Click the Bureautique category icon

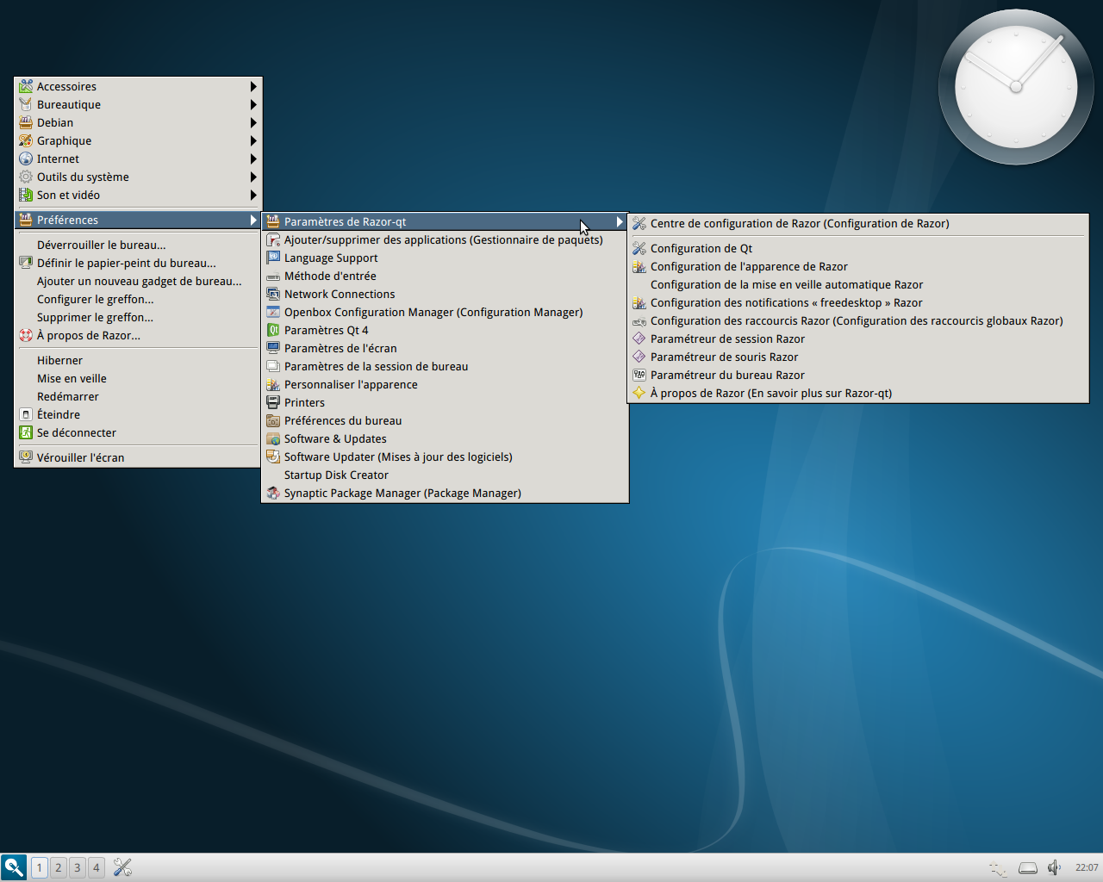pyautogui.click(x=26, y=104)
